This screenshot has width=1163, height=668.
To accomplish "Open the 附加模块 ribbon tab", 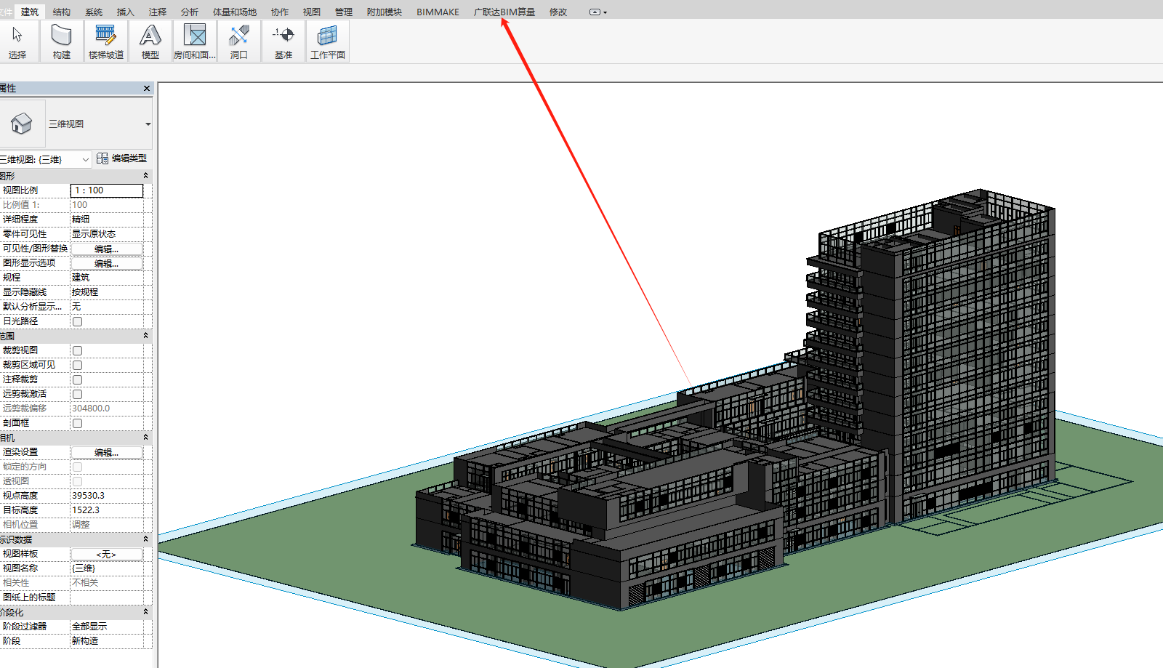I will pos(385,12).
